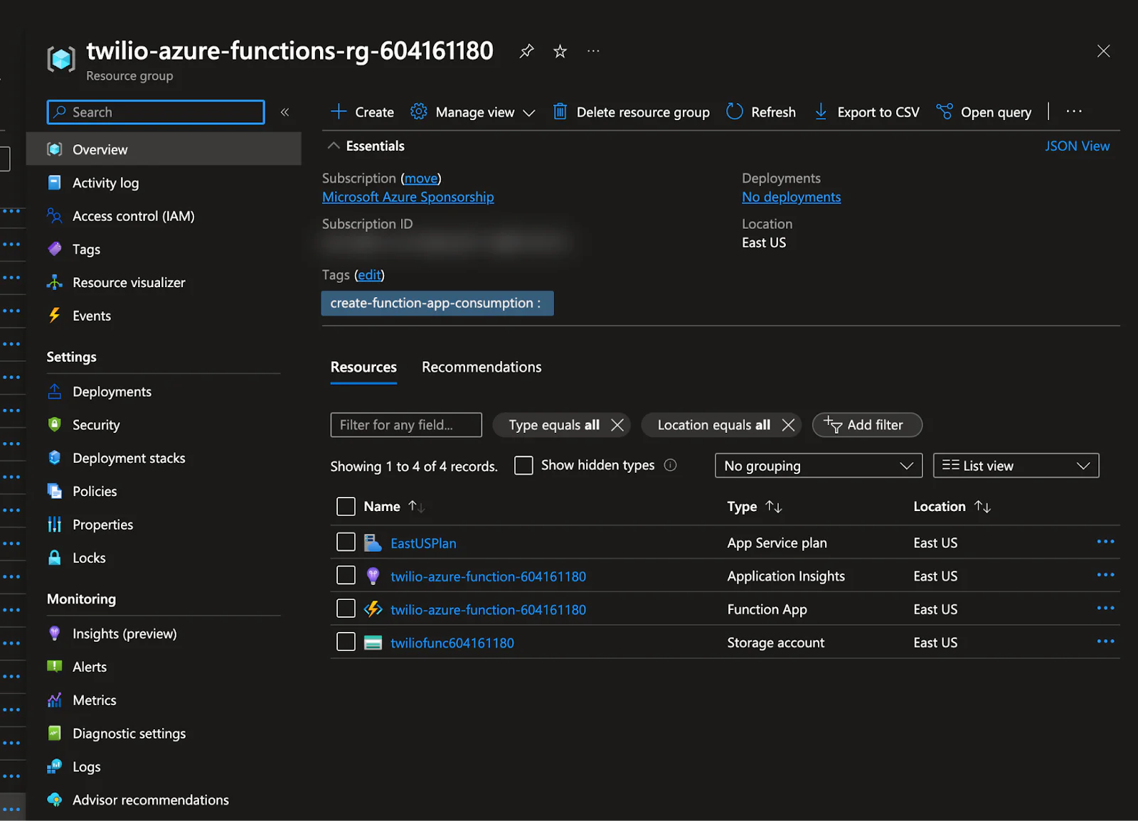Screen dimensions: 1138x821
Task: Open toolbar overflow ellipsis after Open query
Action: click(1074, 112)
